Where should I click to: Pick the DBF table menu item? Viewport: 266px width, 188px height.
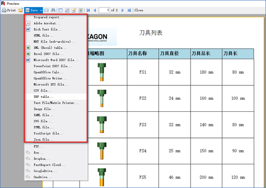44,96
